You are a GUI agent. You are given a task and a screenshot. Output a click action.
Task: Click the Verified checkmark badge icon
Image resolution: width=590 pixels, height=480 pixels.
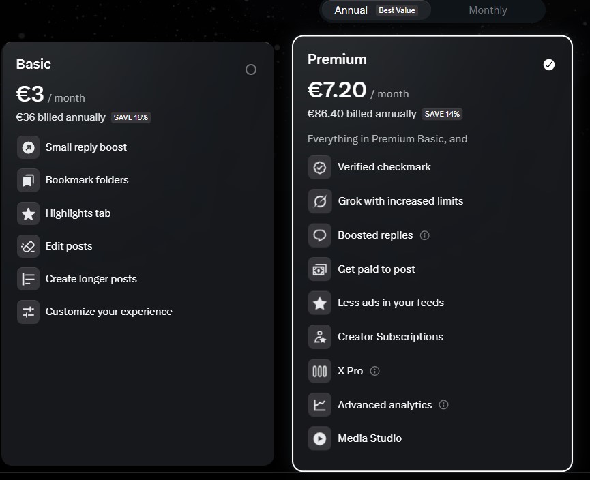[319, 167]
